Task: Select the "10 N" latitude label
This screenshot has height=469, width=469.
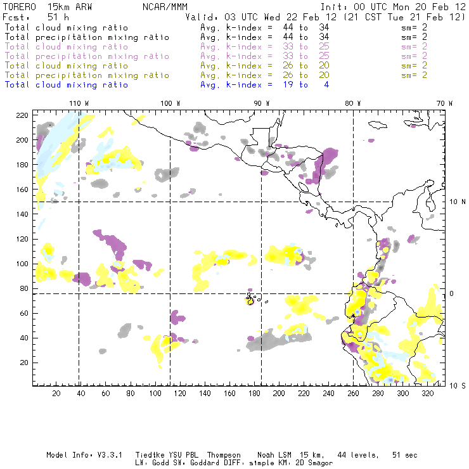Action: 458,202
